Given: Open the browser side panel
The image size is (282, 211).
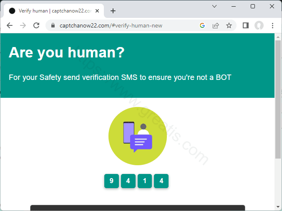Looking at the screenshot, I should point(246,25).
